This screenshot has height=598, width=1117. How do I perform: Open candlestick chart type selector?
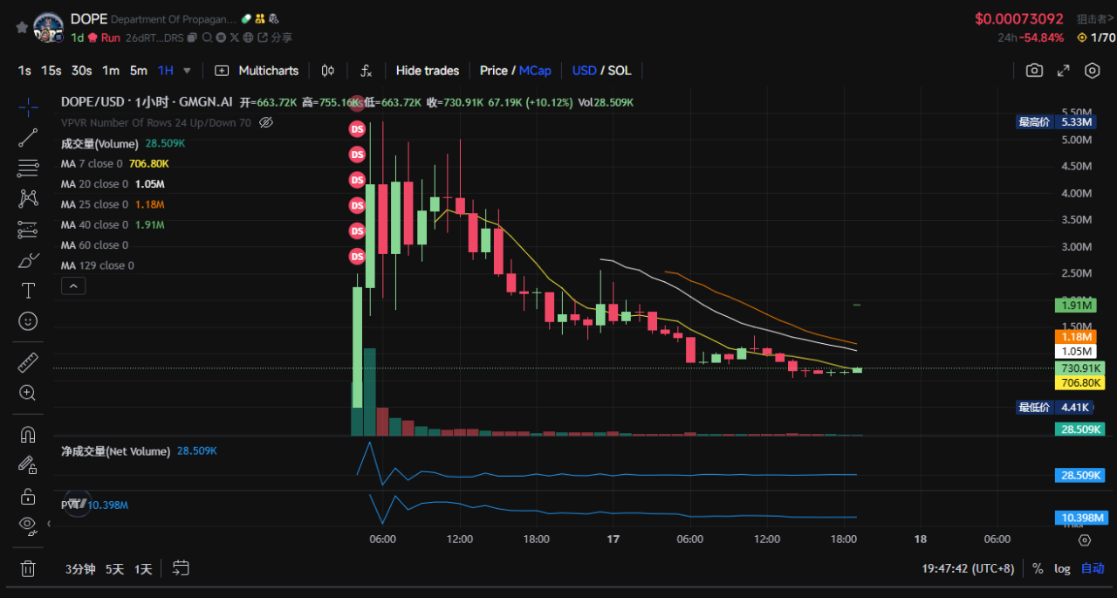tap(328, 71)
